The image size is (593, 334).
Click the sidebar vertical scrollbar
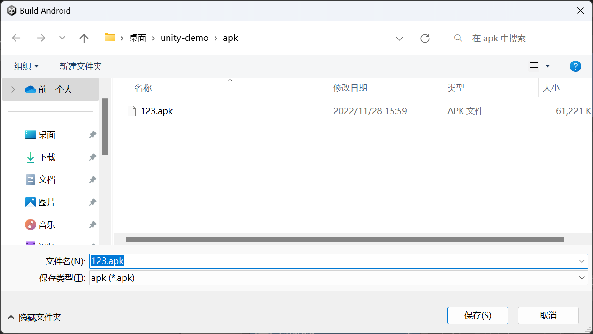pos(105,127)
